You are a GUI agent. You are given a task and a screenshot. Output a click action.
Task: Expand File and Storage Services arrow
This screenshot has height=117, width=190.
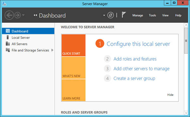pyautogui.click(x=52, y=50)
